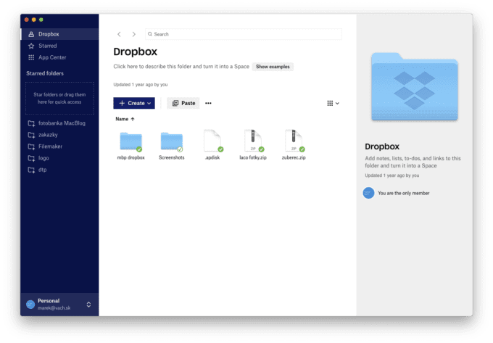The width and height of the screenshot is (493, 343).
Task: Open the three-dot more options menu
Action: (208, 103)
